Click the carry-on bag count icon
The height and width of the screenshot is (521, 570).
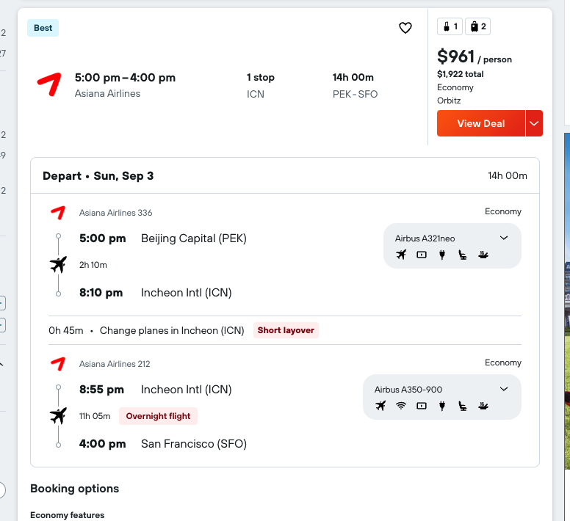450,26
